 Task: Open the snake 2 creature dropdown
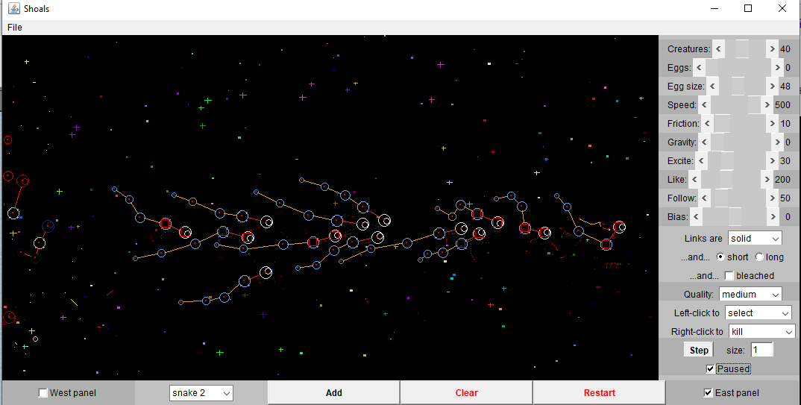tap(201, 393)
